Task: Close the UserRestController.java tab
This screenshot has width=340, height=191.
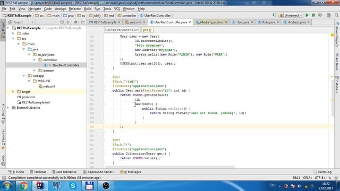Action: pyautogui.click(x=190, y=22)
